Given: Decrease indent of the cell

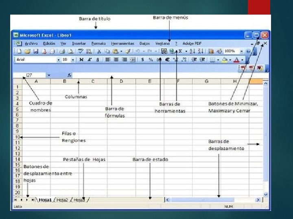Looking at the screenshot, I should [194, 60].
